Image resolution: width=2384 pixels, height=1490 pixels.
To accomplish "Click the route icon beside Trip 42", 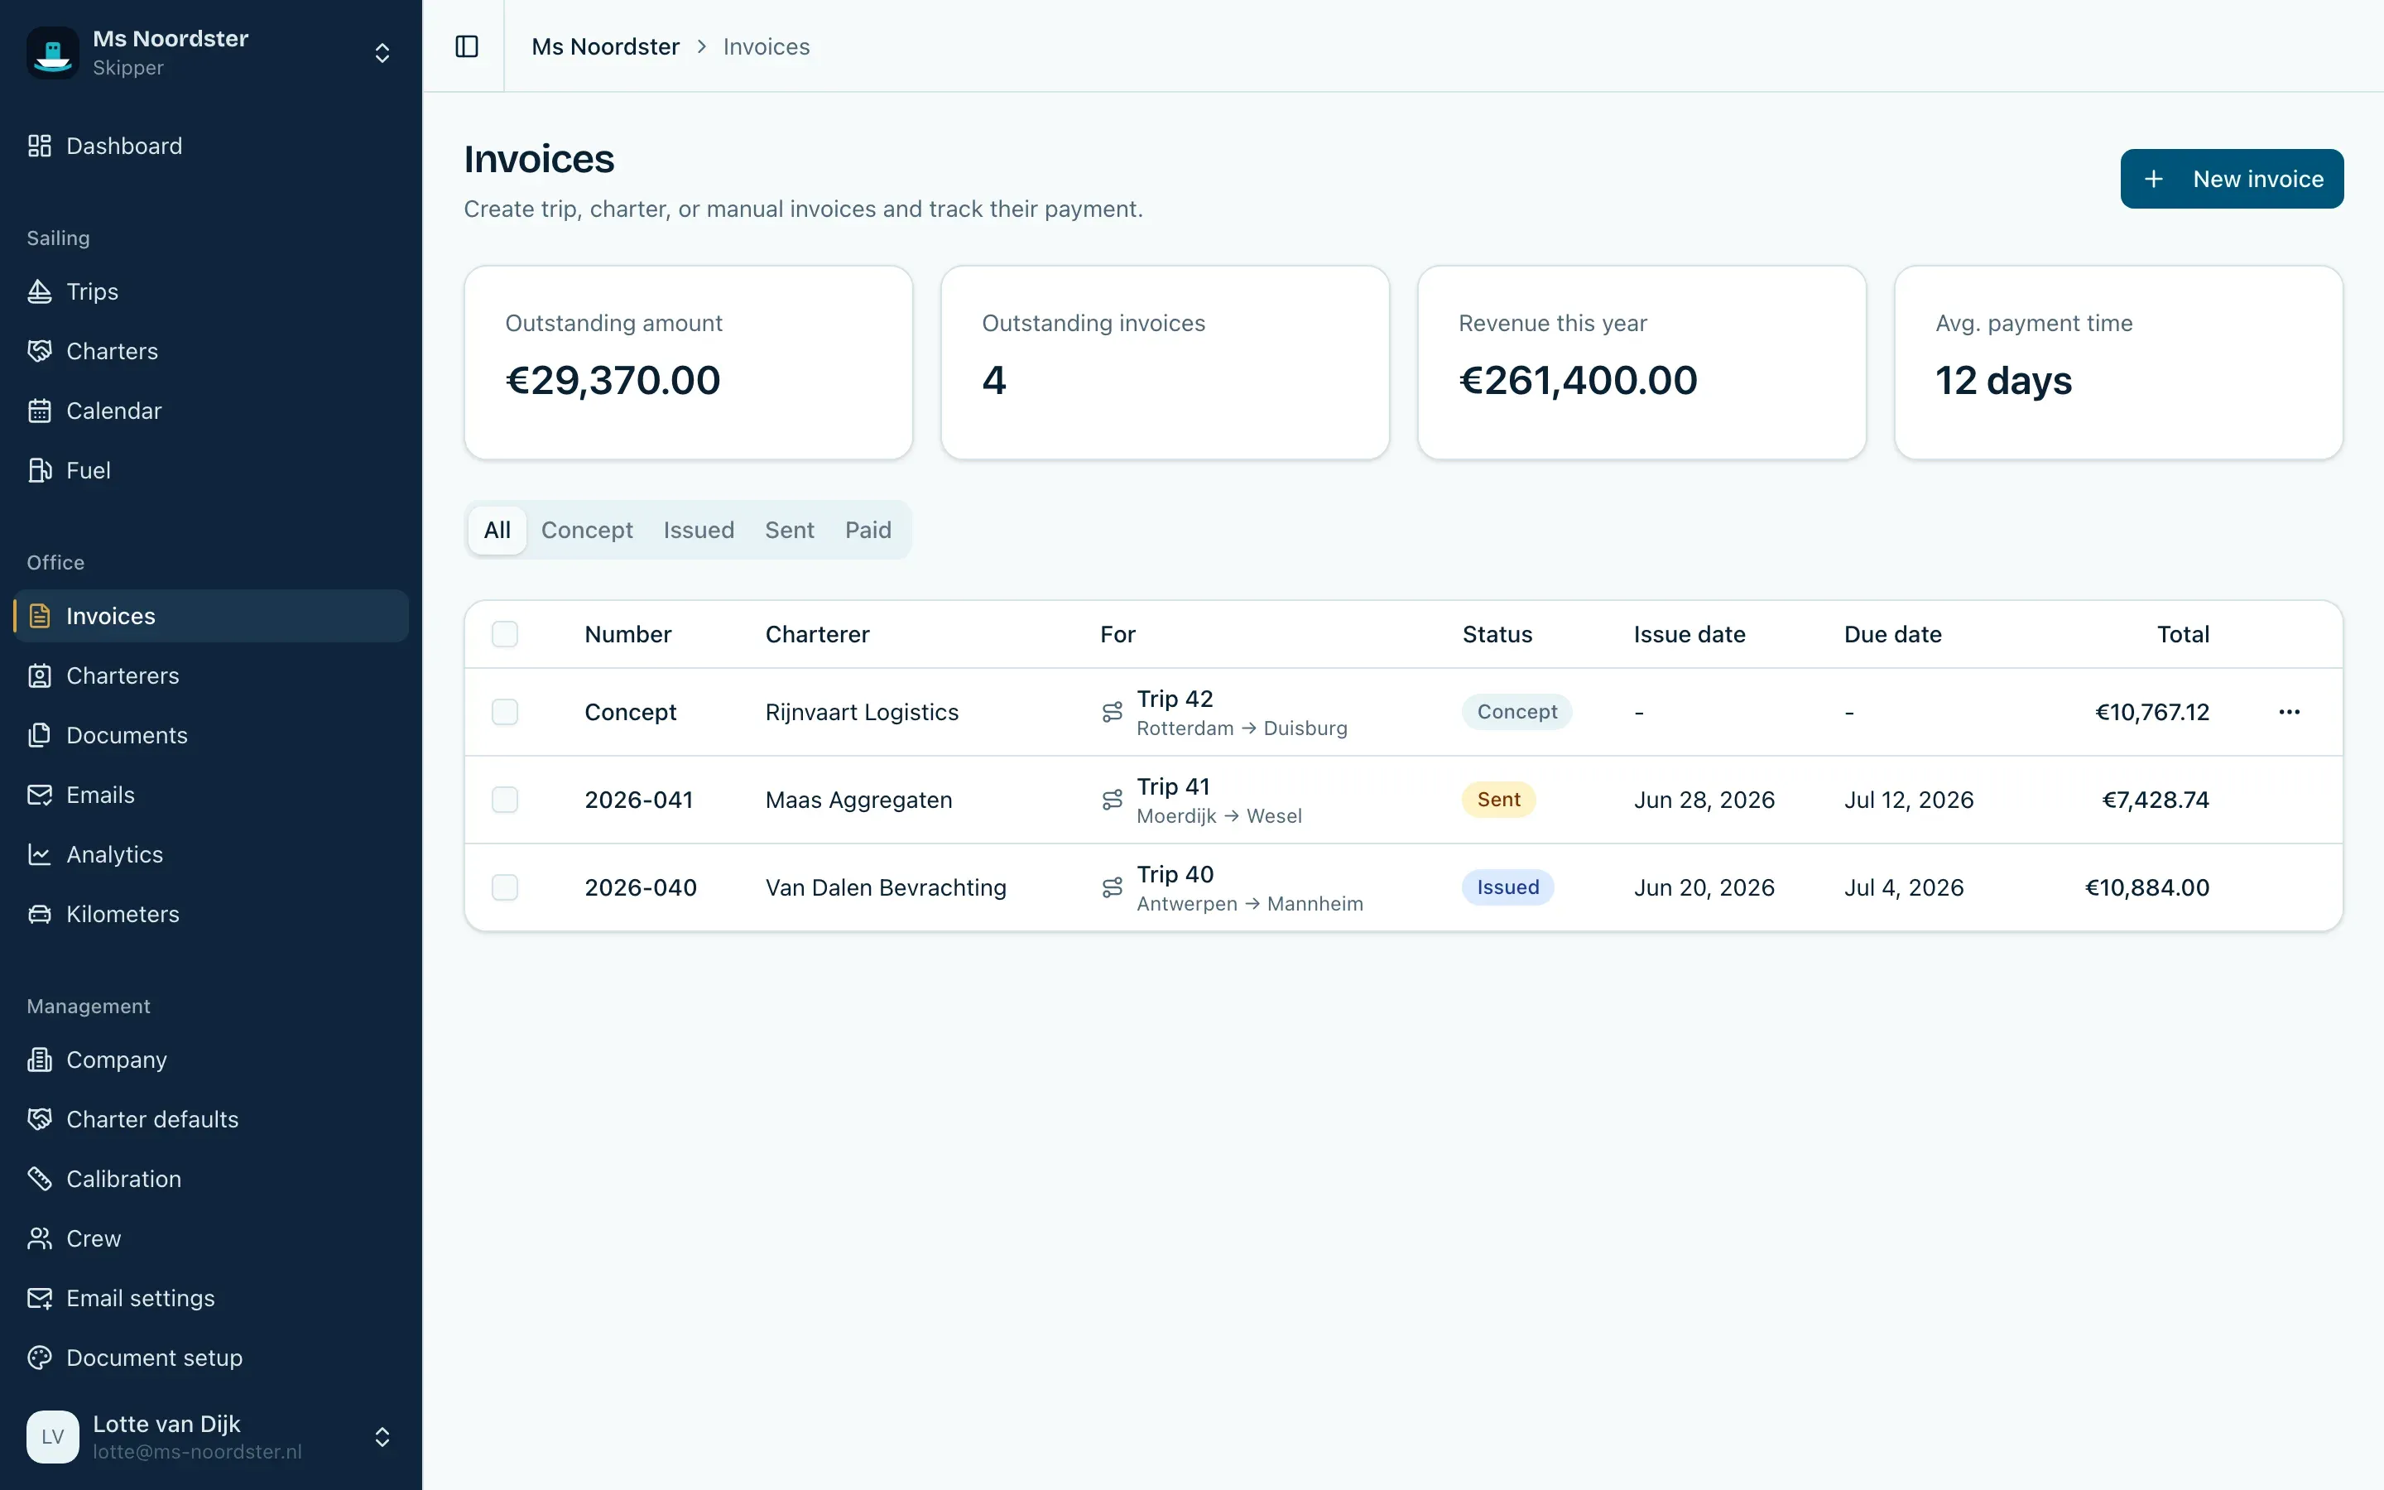I will coord(1113,713).
